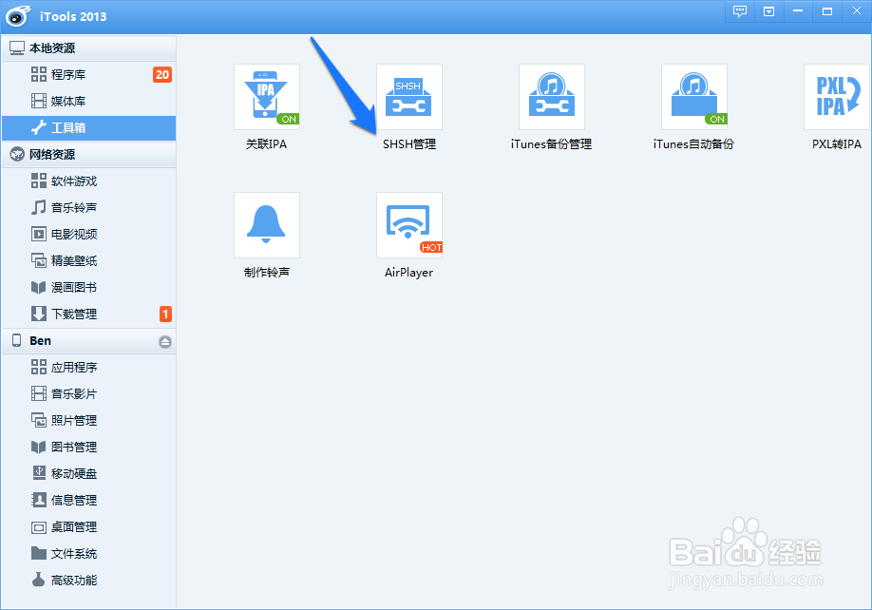Open the 关联IPA tool icon
Image resolution: width=872 pixels, height=610 pixels.
pyautogui.click(x=267, y=97)
